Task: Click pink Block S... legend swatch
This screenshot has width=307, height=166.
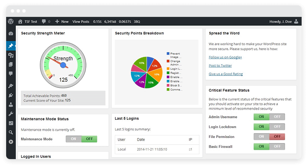Action: point(168,85)
